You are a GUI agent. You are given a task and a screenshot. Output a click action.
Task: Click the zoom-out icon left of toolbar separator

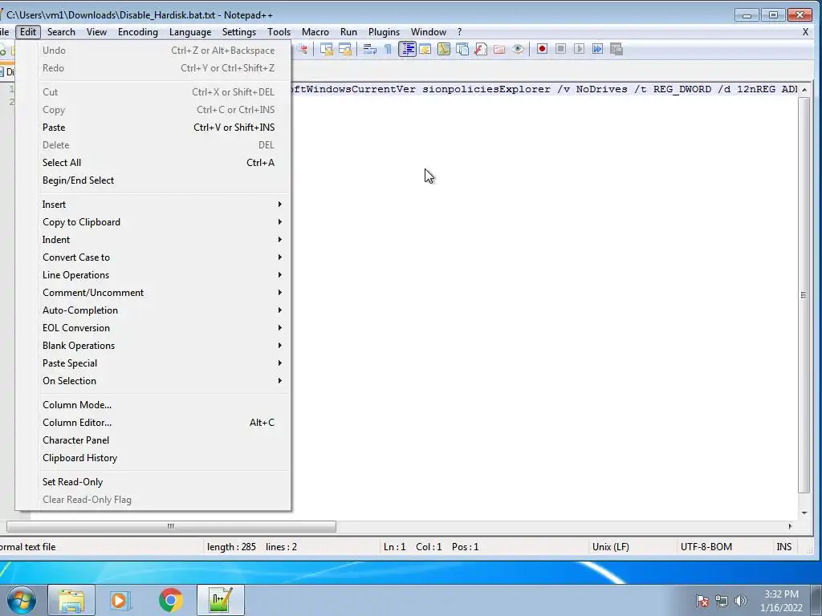pos(302,49)
